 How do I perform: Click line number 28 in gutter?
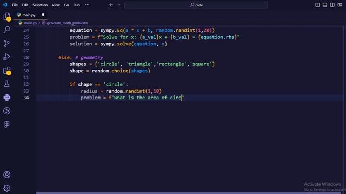pyautogui.click(x=26, y=57)
